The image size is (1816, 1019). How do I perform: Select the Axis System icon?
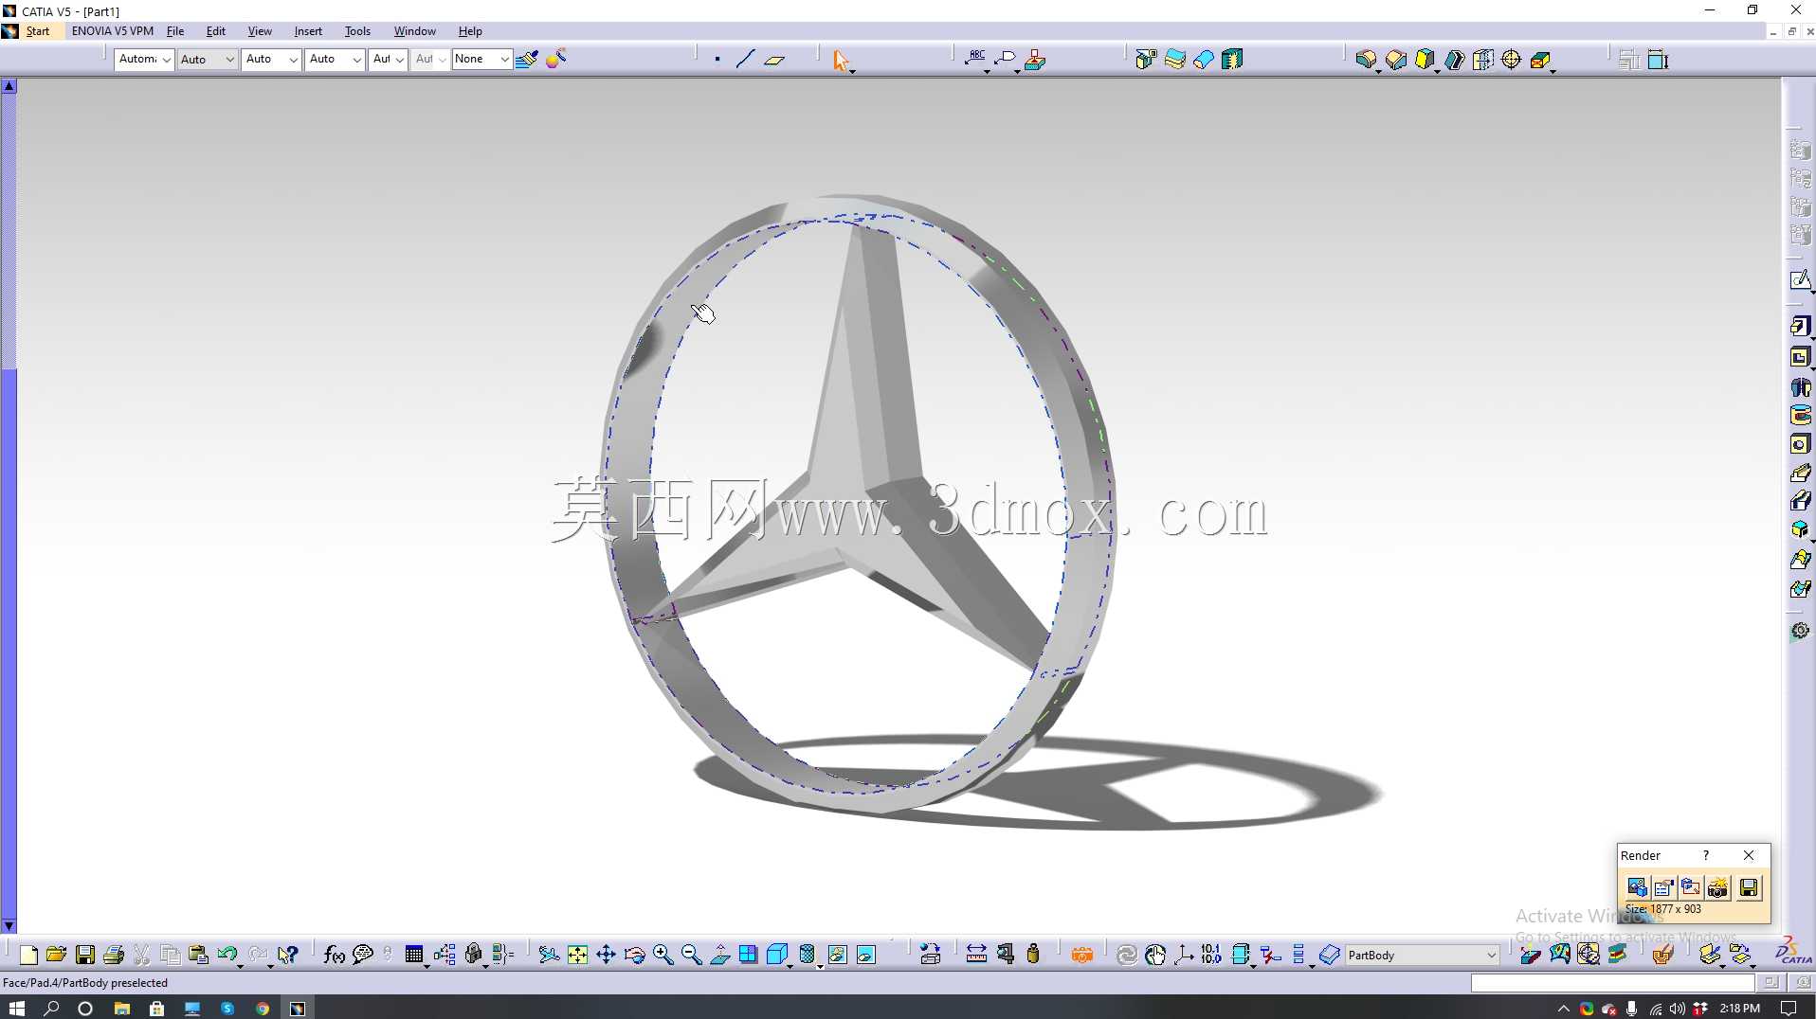click(1184, 955)
